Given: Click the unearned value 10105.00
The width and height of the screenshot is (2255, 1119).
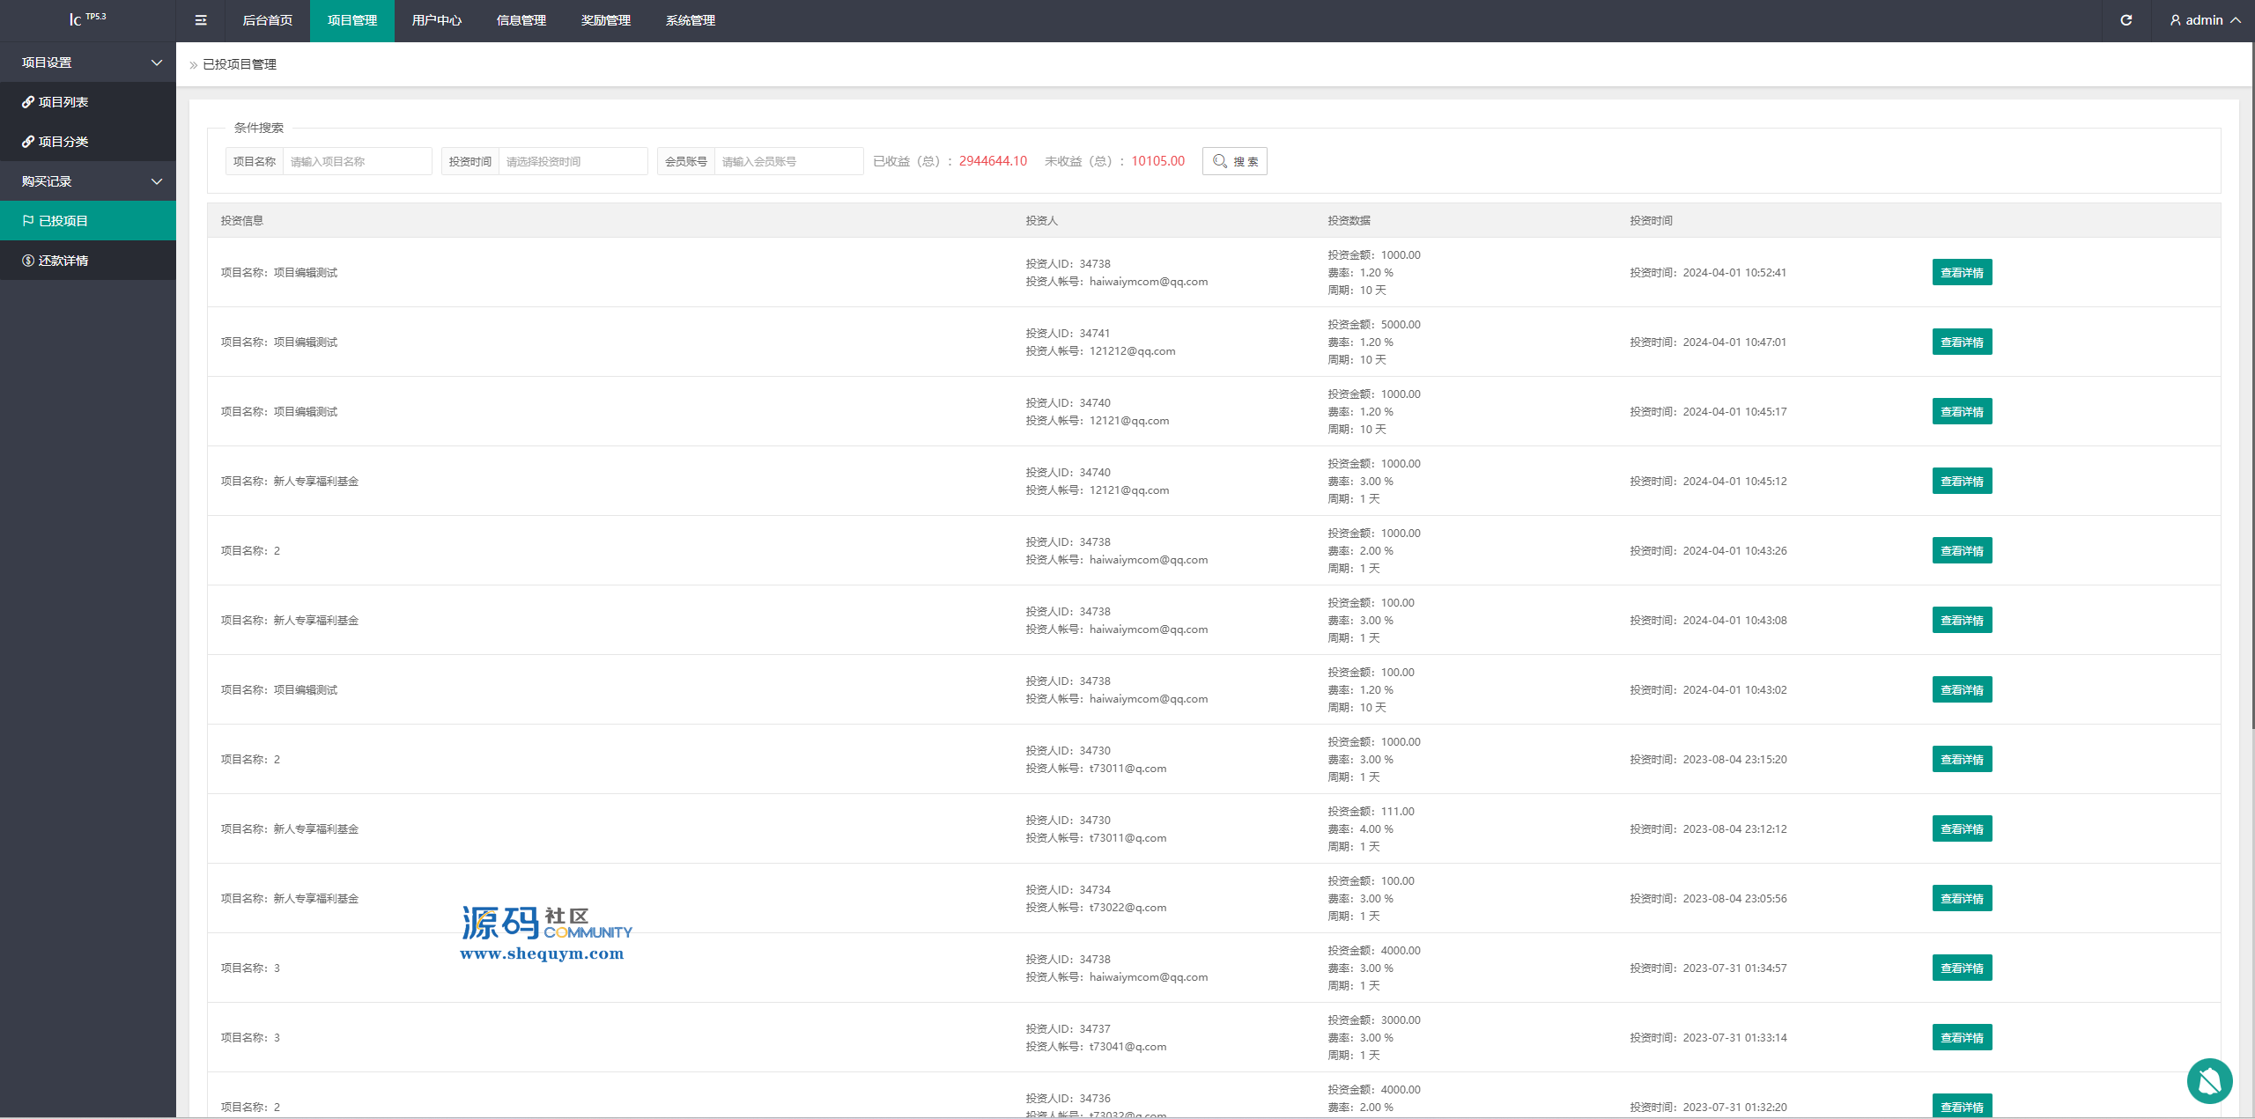Looking at the screenshot, I should [1157, 161].
